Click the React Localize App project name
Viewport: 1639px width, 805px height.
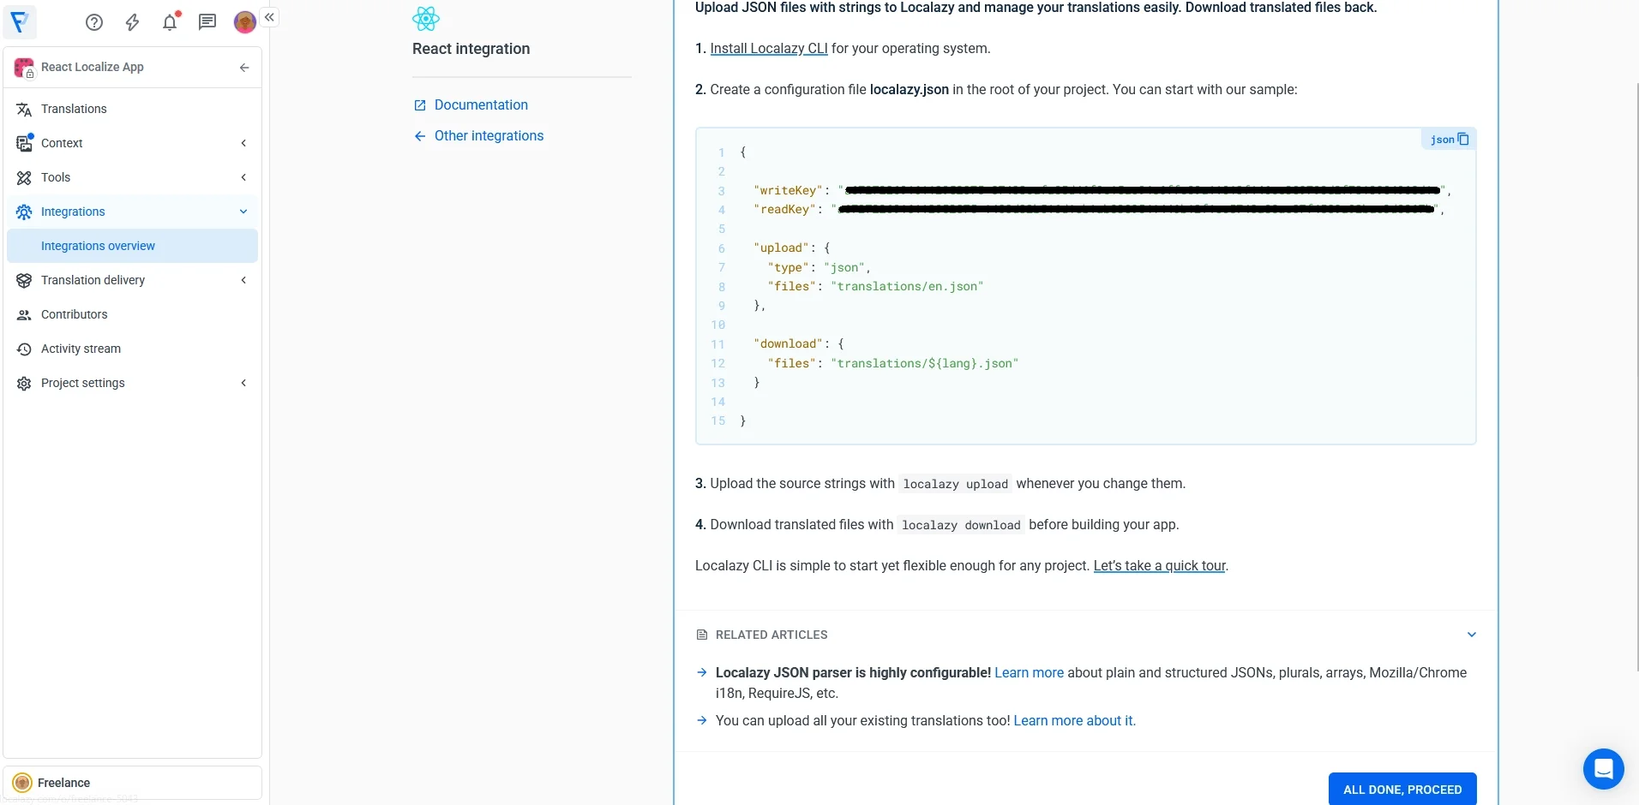(x=93, y=68)
